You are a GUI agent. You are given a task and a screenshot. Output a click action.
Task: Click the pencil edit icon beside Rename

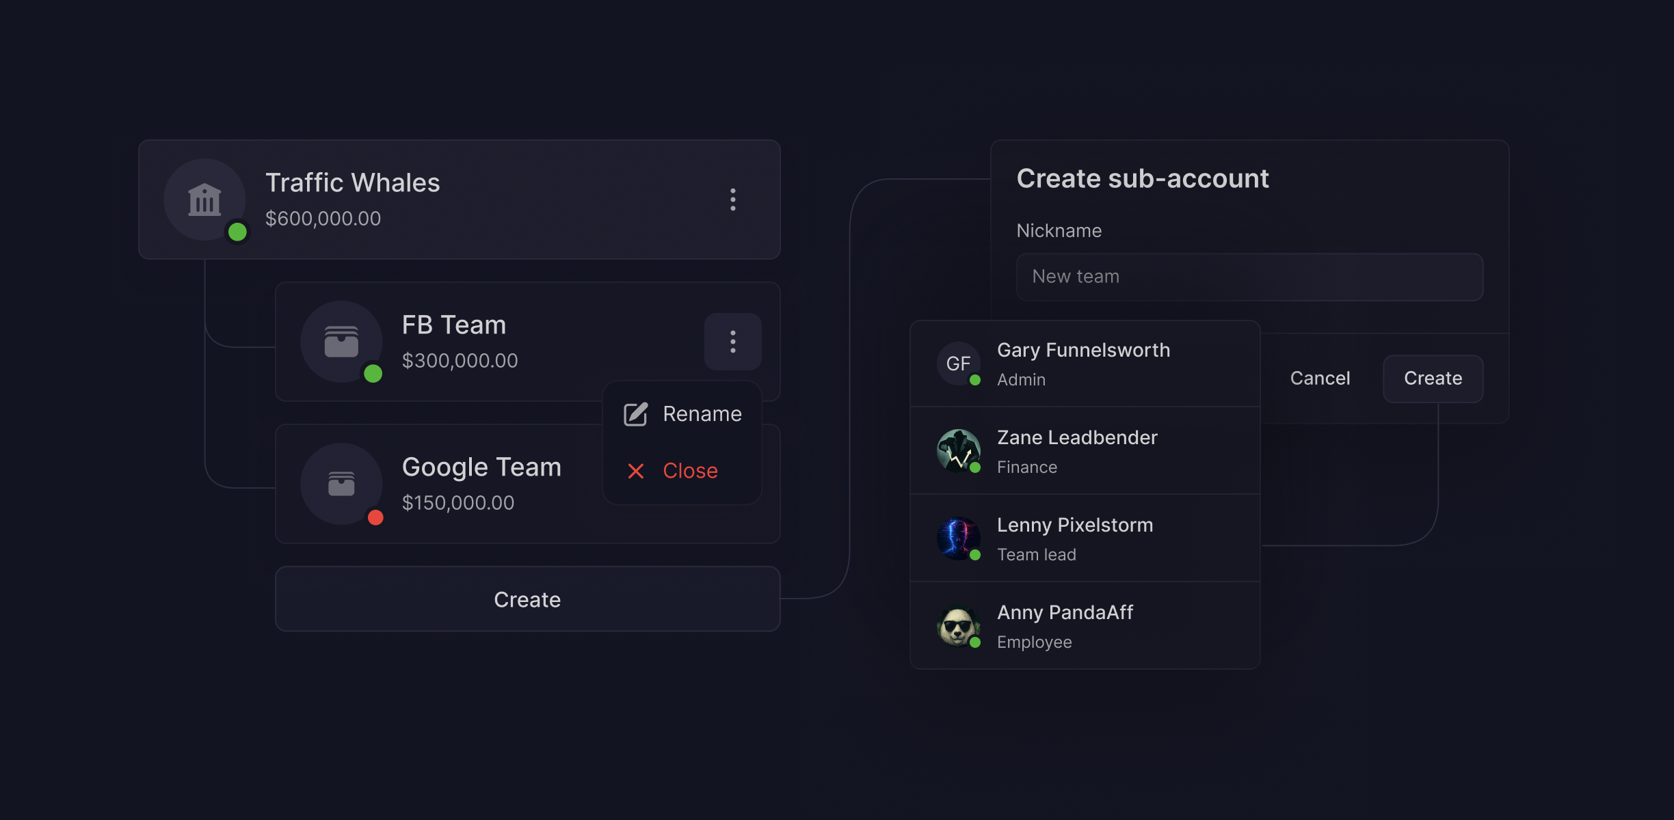point(635,414)
